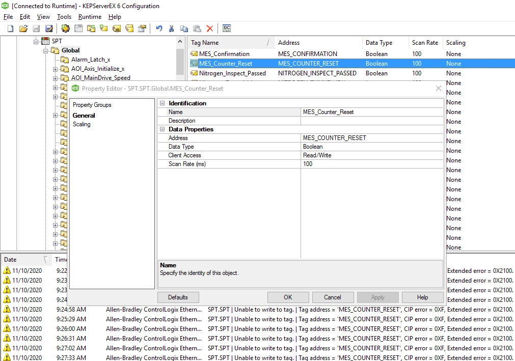Click the Cut scissors icon
The height and width of the screenshot is (361, 515).
171,29
